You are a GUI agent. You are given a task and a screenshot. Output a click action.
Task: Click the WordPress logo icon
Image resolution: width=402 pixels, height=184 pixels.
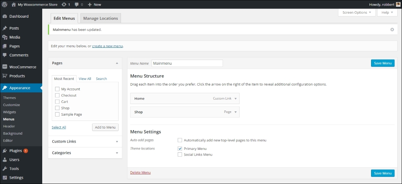click(5, 4)
